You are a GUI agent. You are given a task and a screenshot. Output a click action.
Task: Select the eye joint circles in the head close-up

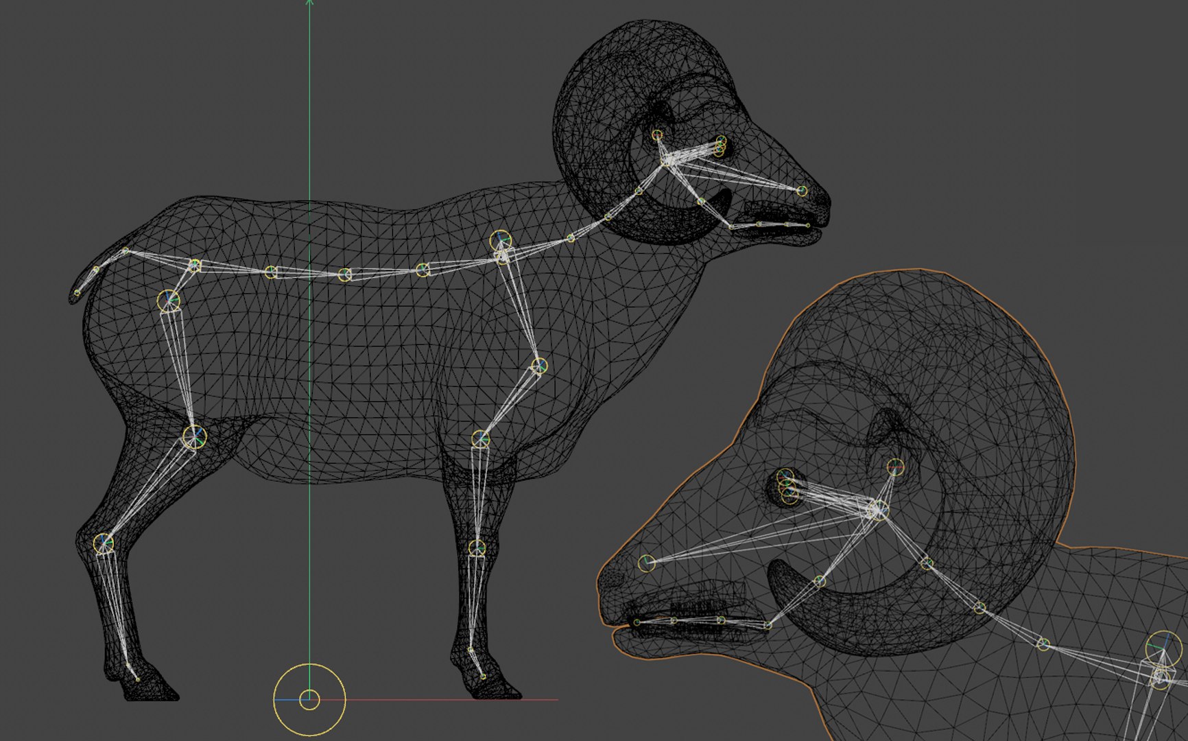click(x=787, y=486)
